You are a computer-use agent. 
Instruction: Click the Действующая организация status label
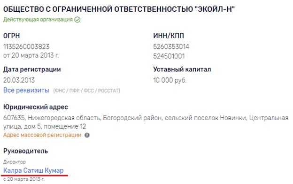pyautogui.click(x=38, y=20)
